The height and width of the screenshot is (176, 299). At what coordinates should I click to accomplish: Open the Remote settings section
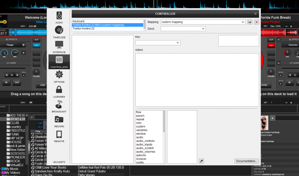[x=59, y=136]
